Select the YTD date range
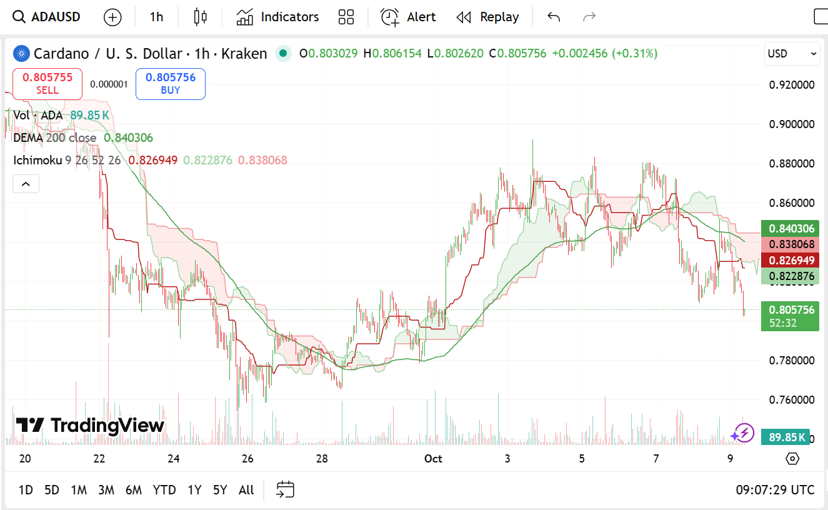The width and height of the screenshot is (828, 510). click(x=164, y=490)
